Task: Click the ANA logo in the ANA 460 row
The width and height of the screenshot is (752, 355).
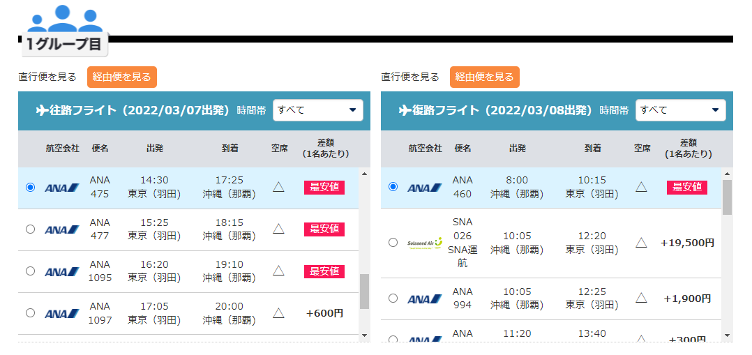Action: click(424, 188)
